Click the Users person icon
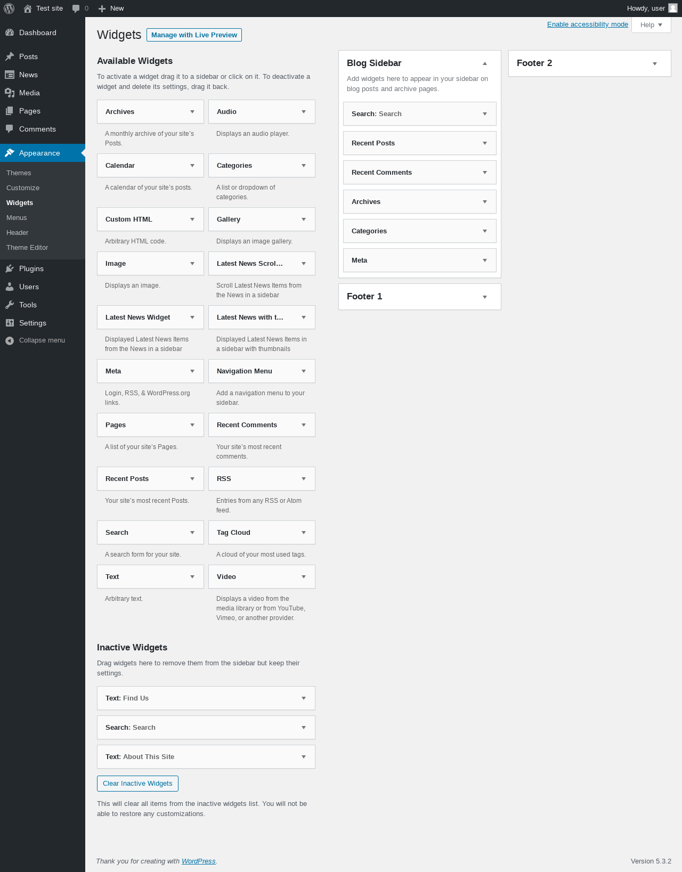682x872 pixels. (10, 287)
